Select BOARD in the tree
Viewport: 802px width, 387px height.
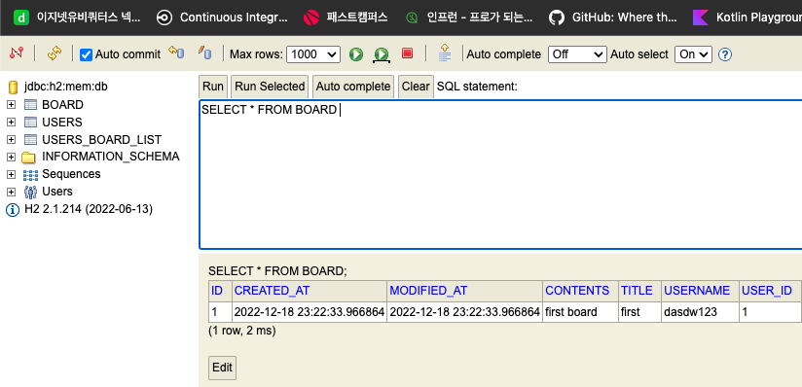[62, 105]
